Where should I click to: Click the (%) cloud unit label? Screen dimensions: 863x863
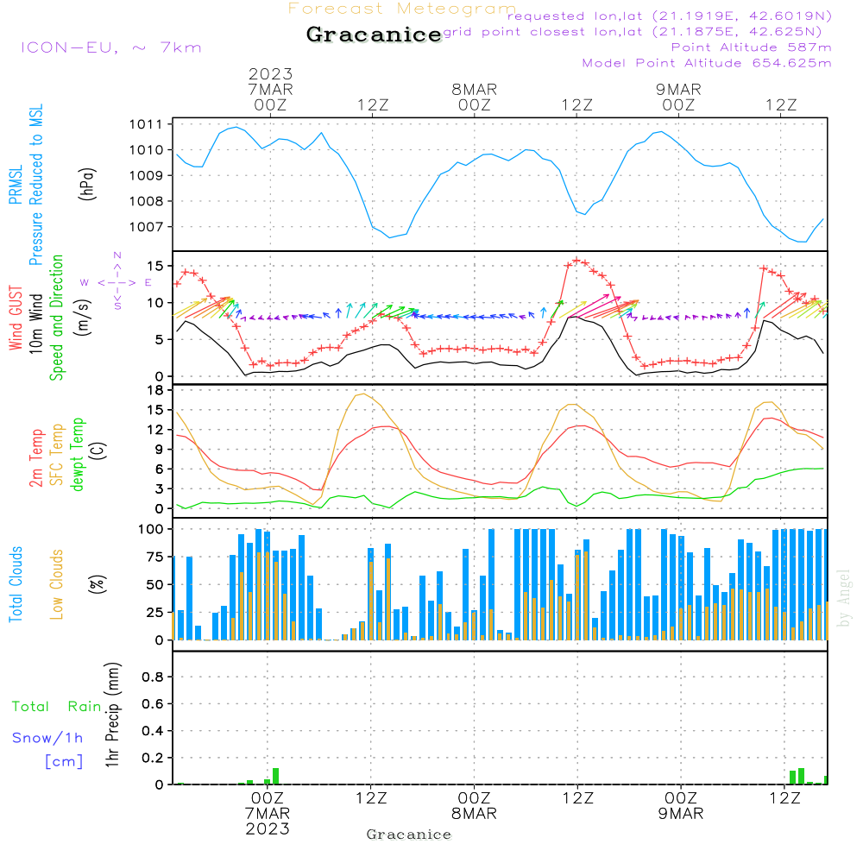pos(98,584)
